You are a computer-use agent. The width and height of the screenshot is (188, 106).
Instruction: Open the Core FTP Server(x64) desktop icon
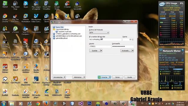pos(78,5)
